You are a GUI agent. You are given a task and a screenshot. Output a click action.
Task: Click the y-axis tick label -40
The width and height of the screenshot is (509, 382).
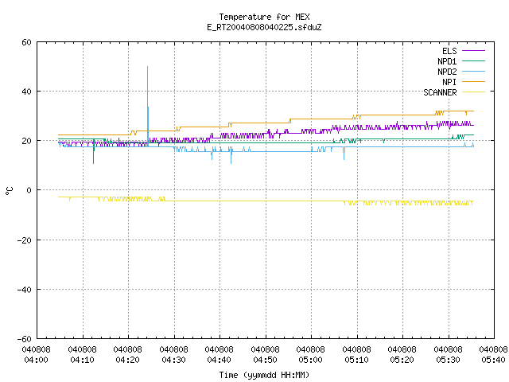click(x=25, y=290)
